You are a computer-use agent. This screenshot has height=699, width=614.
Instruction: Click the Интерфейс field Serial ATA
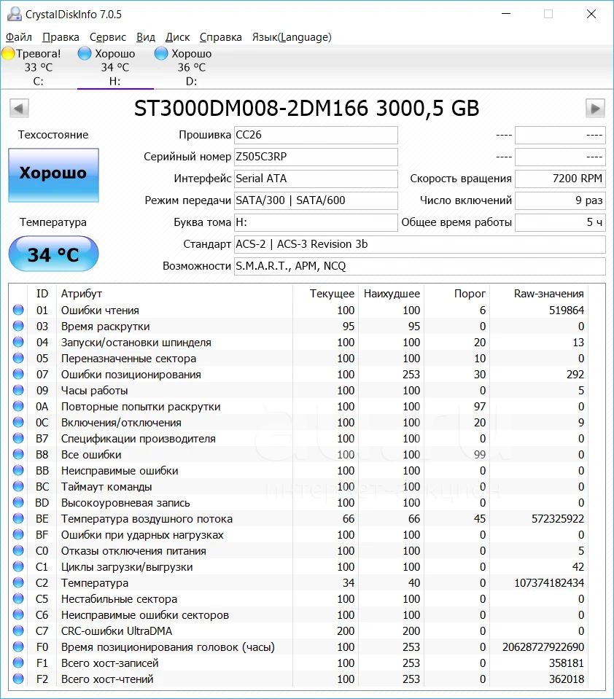coord(316,179)
